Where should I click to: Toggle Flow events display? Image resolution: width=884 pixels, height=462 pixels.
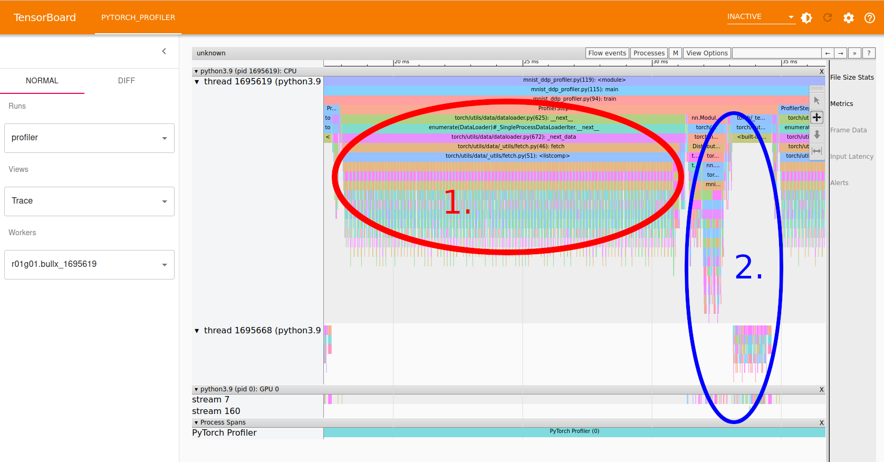[x=607, y=53]
